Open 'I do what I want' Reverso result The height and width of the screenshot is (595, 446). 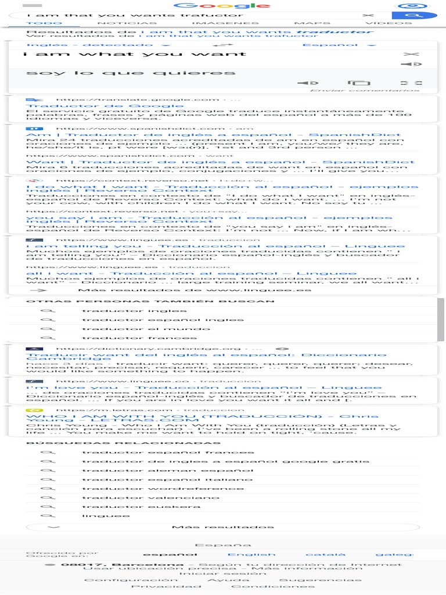[222, 188]
